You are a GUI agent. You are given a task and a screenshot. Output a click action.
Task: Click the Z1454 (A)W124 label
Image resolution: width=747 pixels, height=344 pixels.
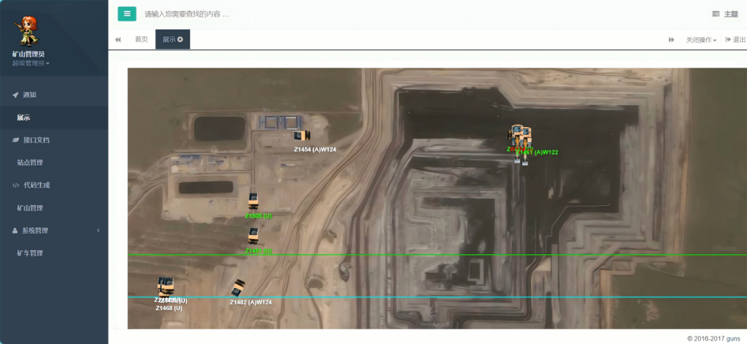[x=315, y=149]
